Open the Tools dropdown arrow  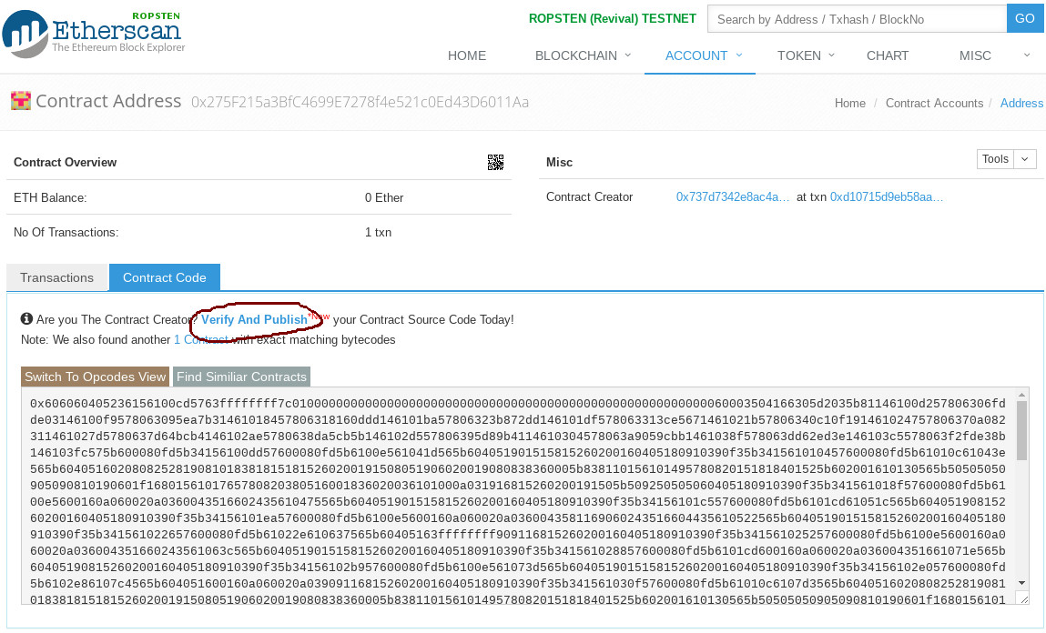1025,159
